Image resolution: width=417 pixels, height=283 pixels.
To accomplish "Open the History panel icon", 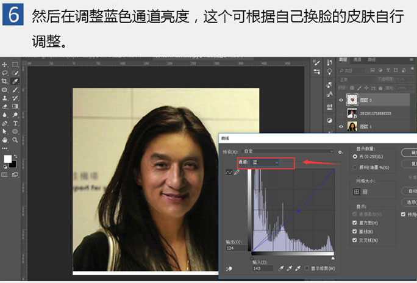I will pos(330,63).
